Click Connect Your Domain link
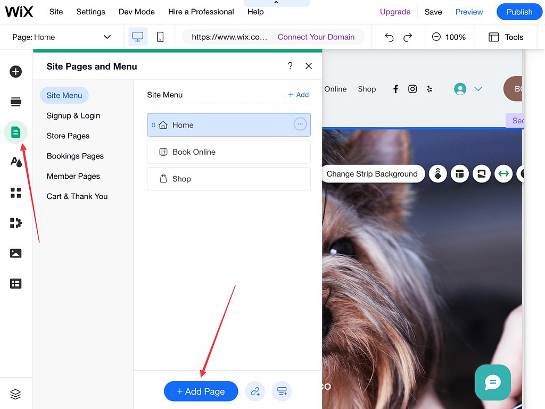The image size is (545, 409). (316, 37)
